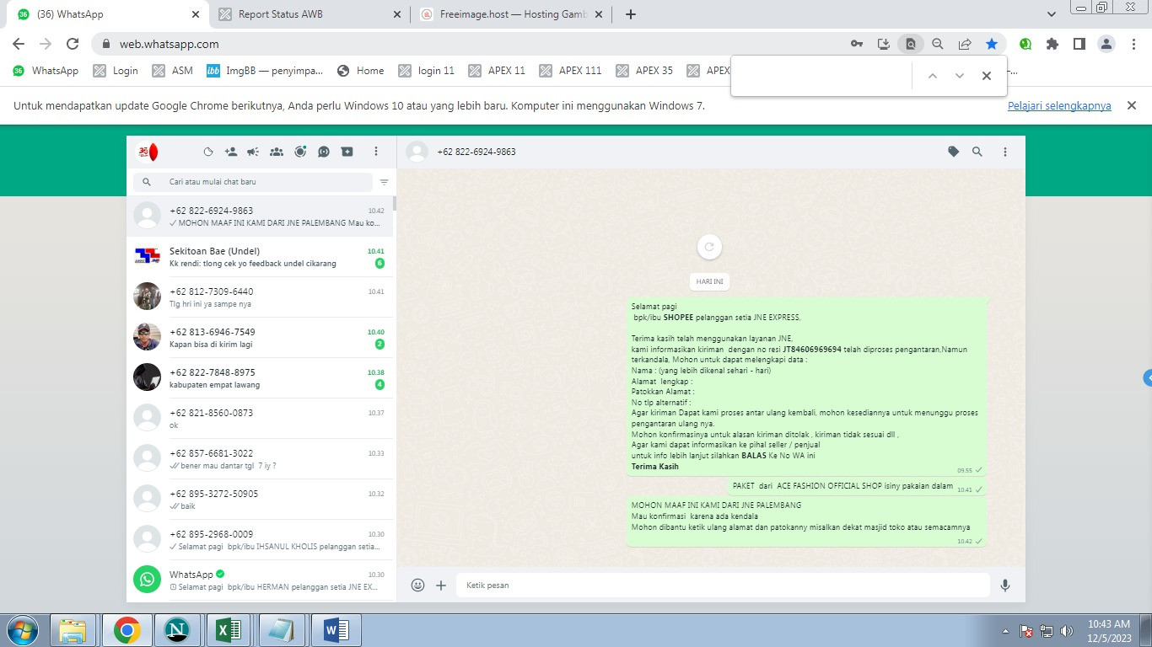Open chat with +62 857-6681-3022
1152x647 pixels.
(260, 458)
